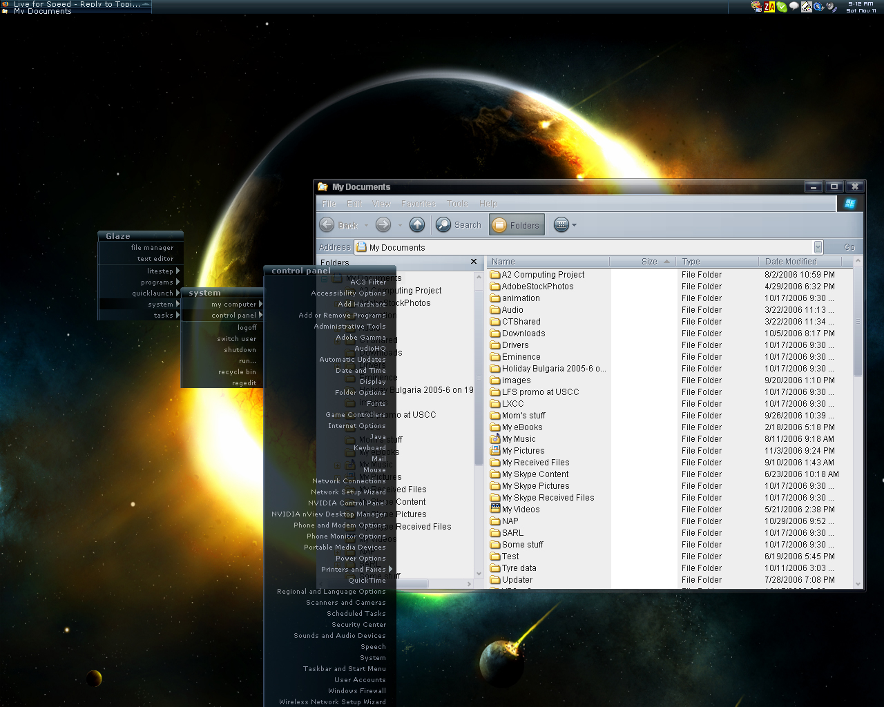The image size is (884, 707).
Task: Click the green Skype tray icon
Action: click(781, 7)
